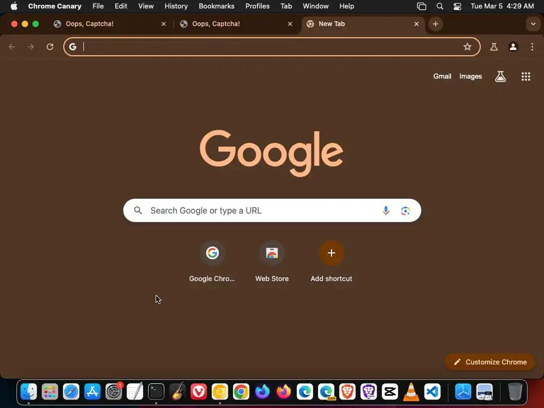Open the Edit menu
The image size is (544, 408).
click(121, 6)
